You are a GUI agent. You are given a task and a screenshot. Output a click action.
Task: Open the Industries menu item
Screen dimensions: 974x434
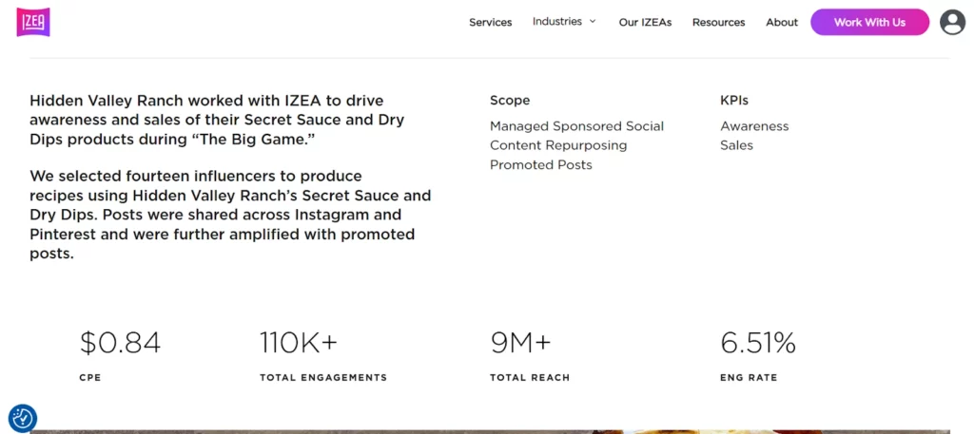pyautogui.click(x=557, y=21)
